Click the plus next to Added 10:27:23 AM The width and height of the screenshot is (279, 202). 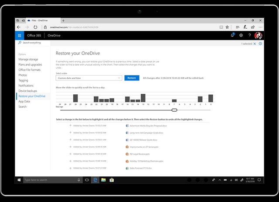pos(71,168)
